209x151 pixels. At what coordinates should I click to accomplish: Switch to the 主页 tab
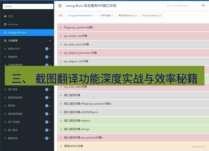pyautogui.click(x=61, y=15)
